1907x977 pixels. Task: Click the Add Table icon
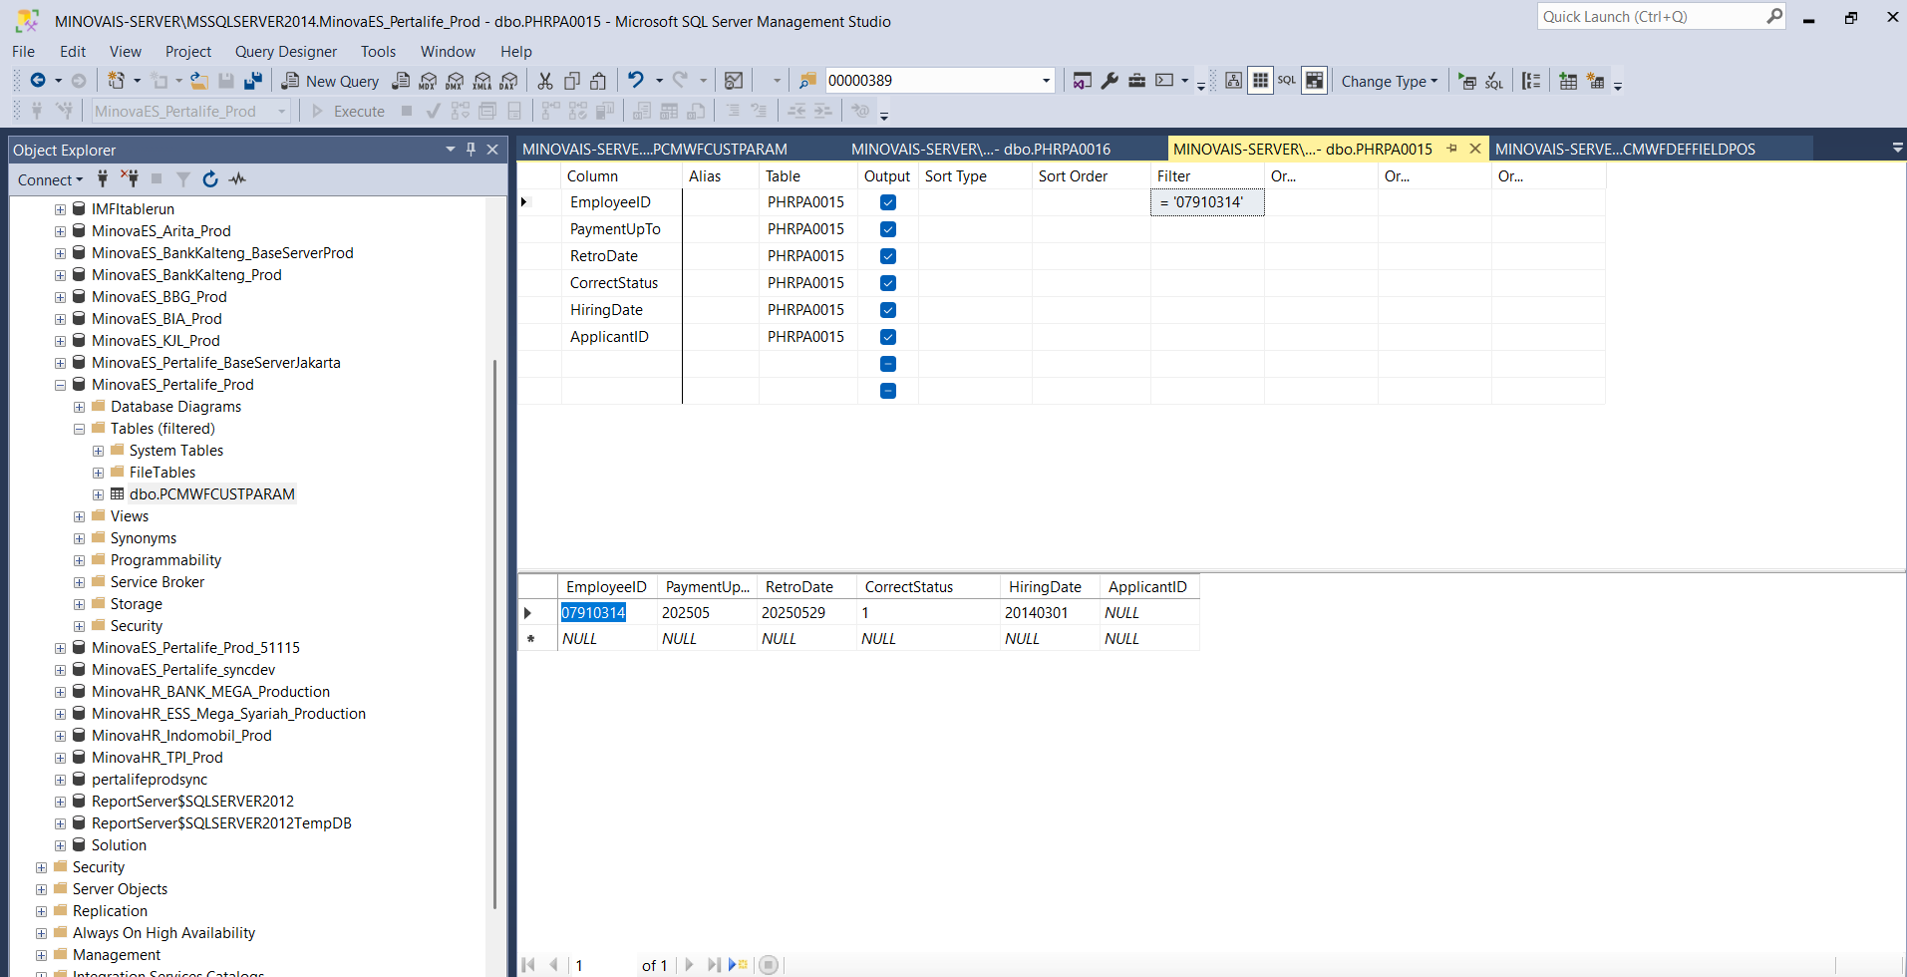click(x=1568, y=81)
